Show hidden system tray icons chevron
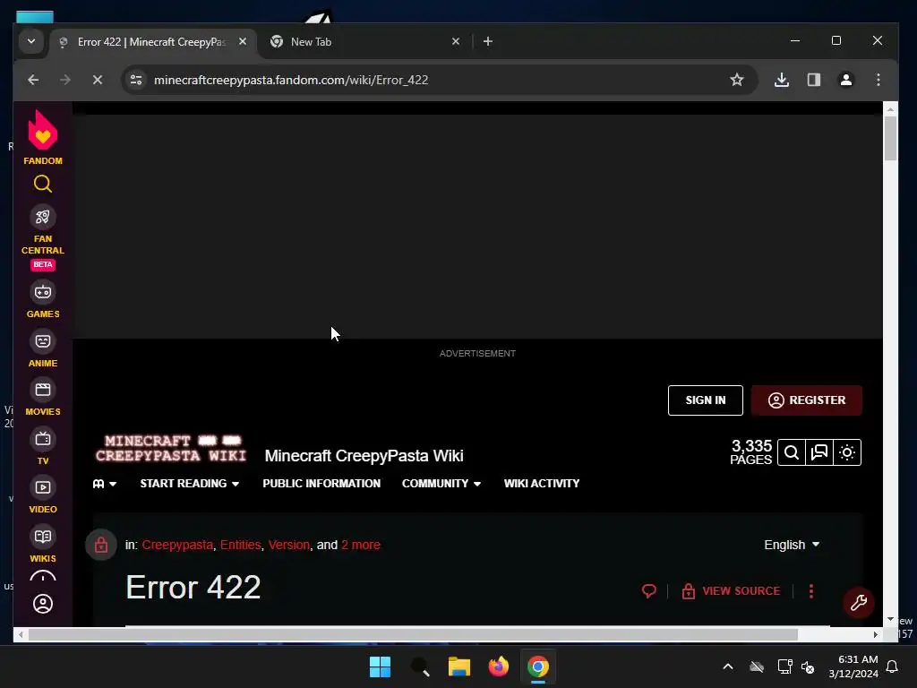Viewport: 917px width, 688px height. coord(727,666)
